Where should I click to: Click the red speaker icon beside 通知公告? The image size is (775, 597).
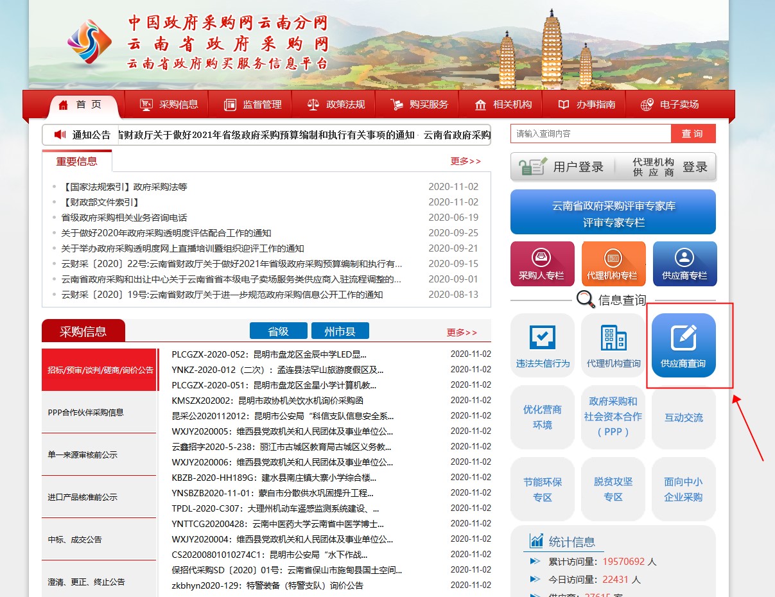pyautogui.click(x=60, y=135)
